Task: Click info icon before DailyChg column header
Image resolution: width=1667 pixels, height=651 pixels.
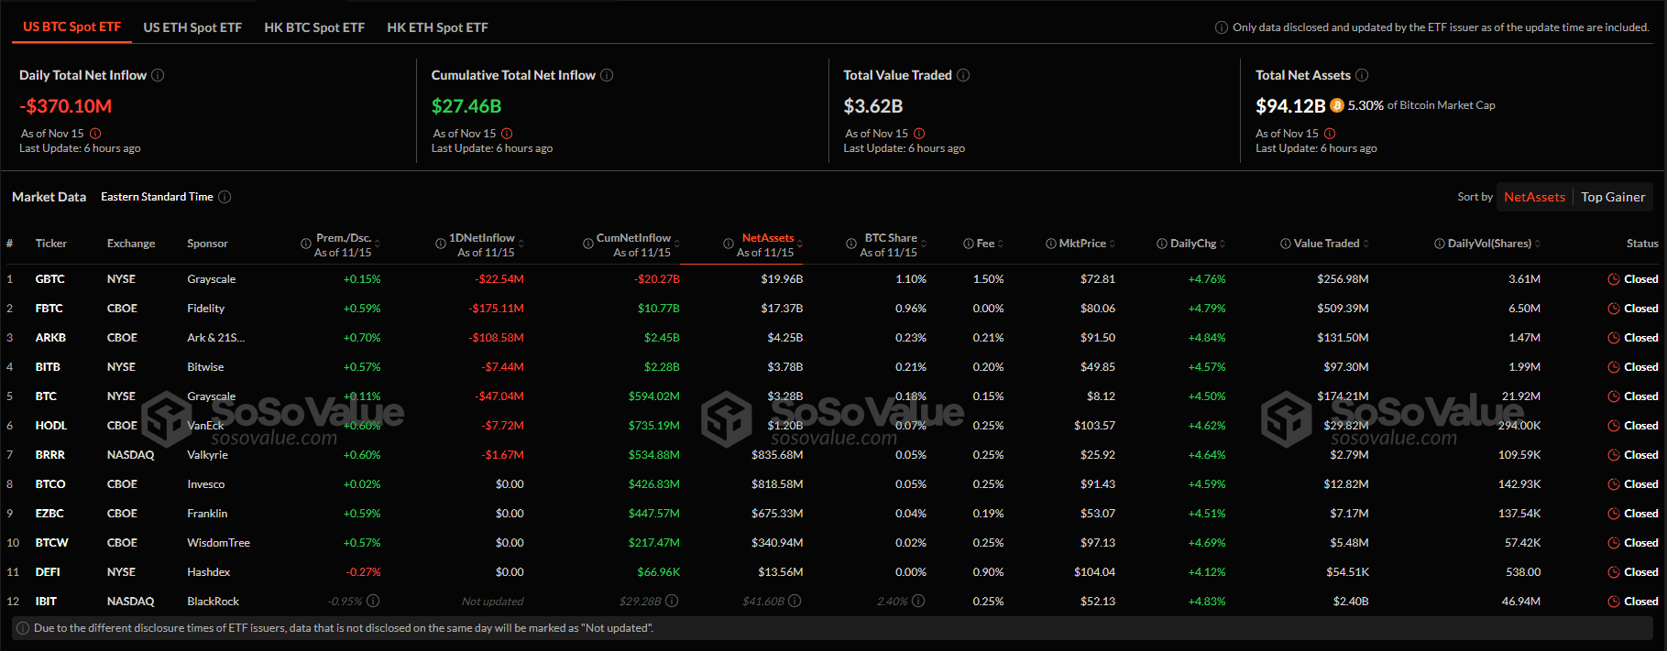Action: [1162, 244]
